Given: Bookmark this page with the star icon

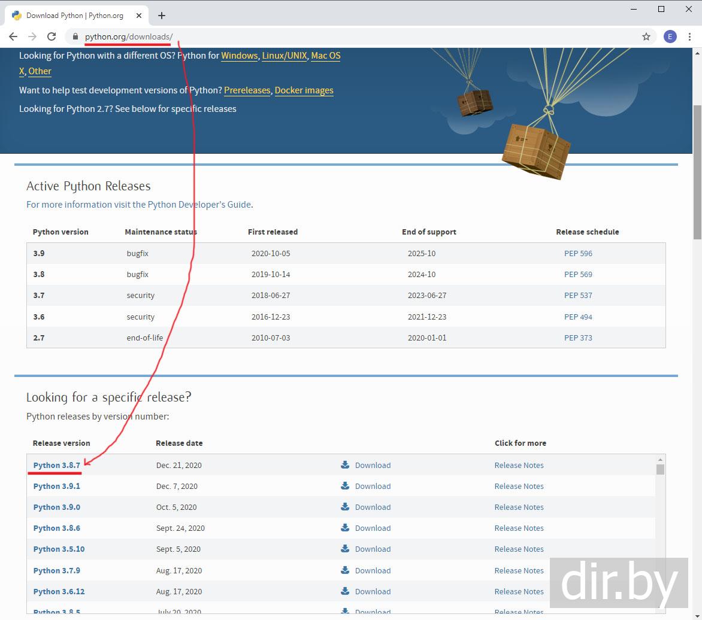Looking at the screenshot, I should pos(646,37).
